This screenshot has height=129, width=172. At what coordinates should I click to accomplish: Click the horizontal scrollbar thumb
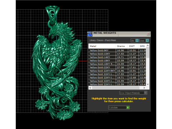pyautogui.click(x=116, y=88)
